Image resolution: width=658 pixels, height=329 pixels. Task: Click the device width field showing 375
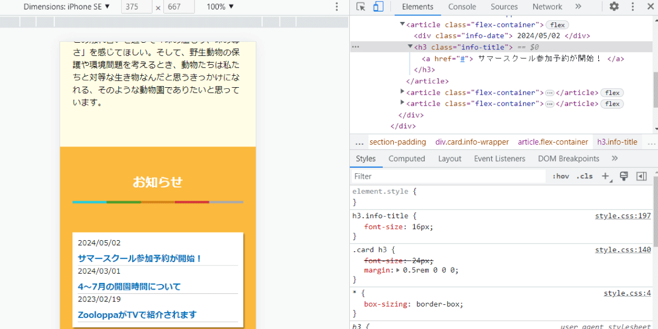coord(137,7)
